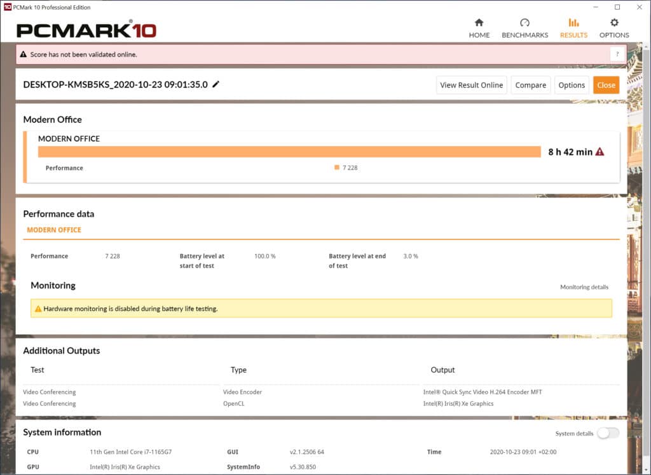Click the yellow hardware monitoring warning icon
This screenshot has width=651, height=475.
pos(38,309)
